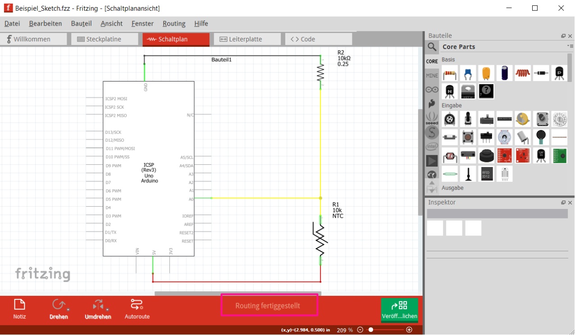Click the Drehen rotate tool

click(x=59, y=309)
